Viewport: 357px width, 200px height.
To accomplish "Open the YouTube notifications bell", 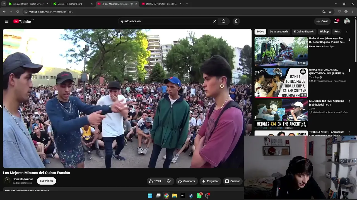I will 336,21.
